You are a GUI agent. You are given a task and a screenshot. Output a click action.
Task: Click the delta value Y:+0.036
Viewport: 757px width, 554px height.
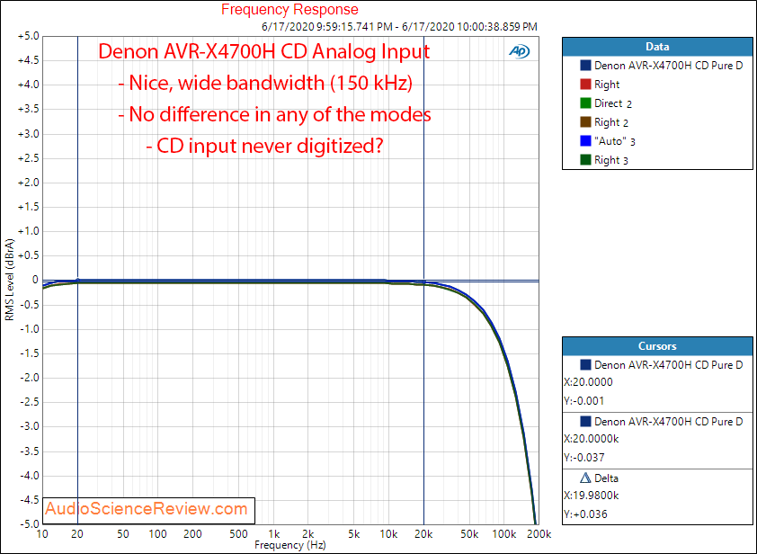click(585, 514)
